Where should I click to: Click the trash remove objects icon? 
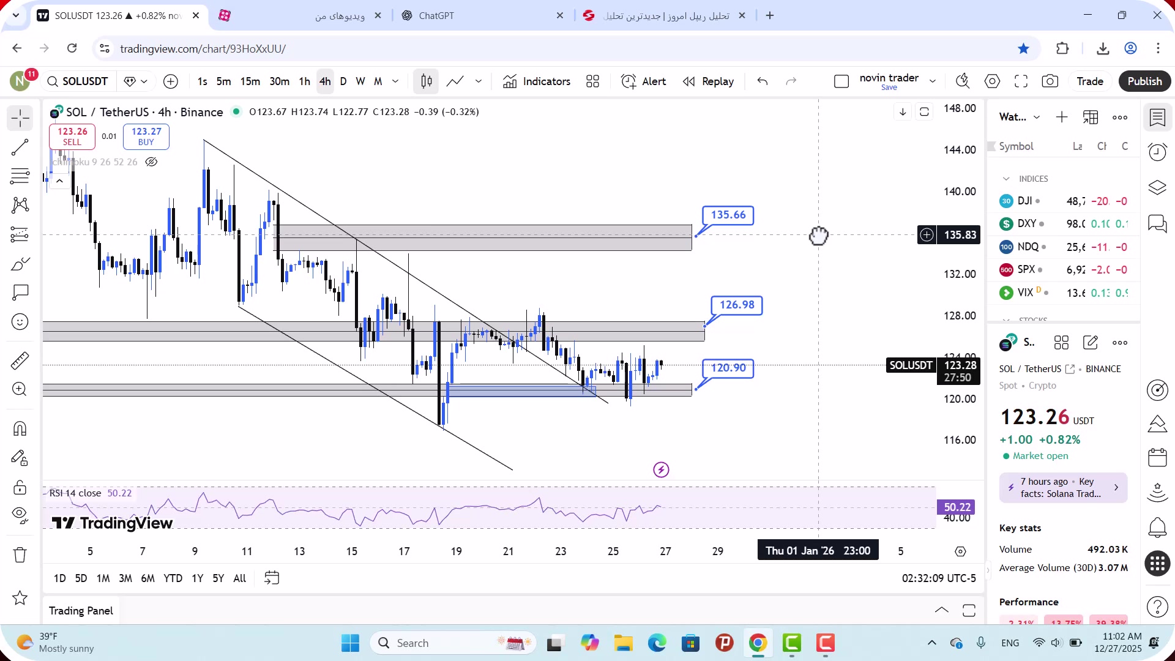coord(20,555)
